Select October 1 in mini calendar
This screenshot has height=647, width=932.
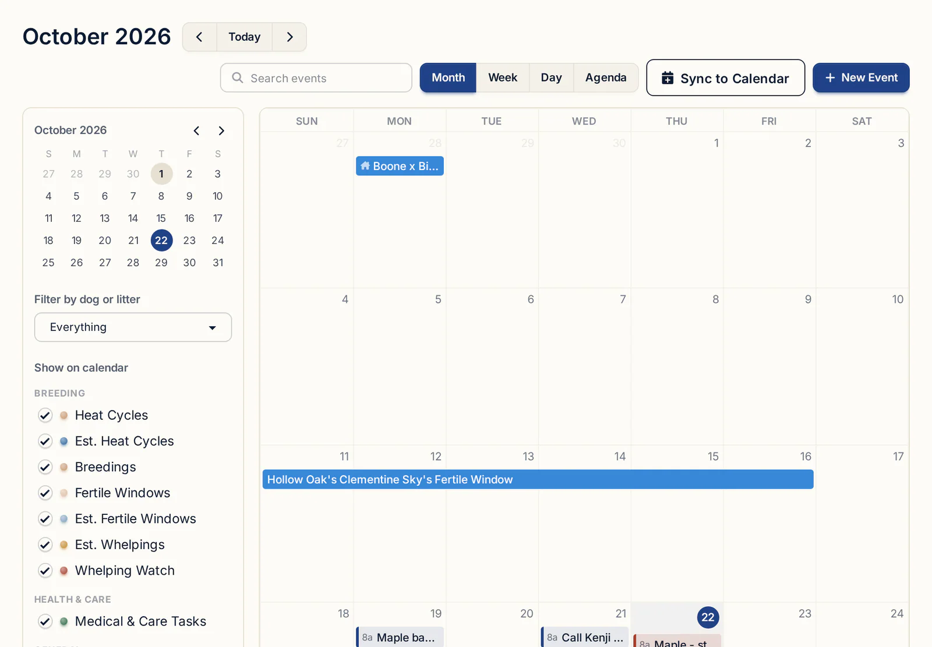[161, 174]
